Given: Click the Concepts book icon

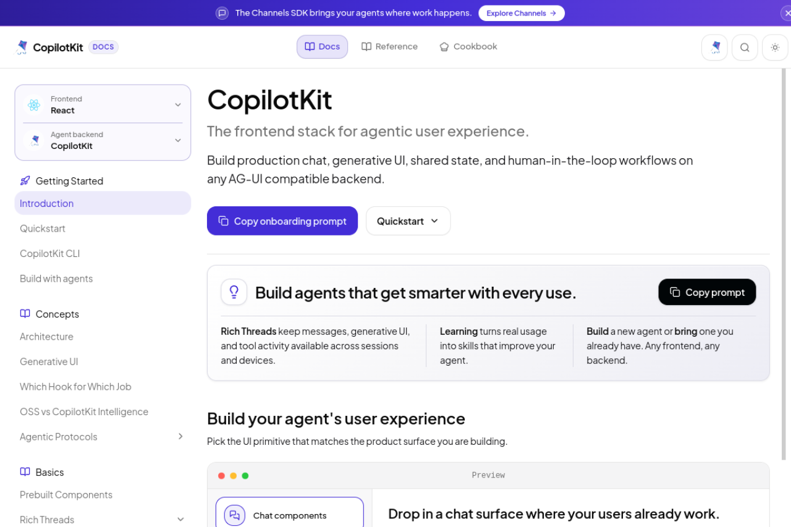Looking at the screenshot, I should (25, 314).
